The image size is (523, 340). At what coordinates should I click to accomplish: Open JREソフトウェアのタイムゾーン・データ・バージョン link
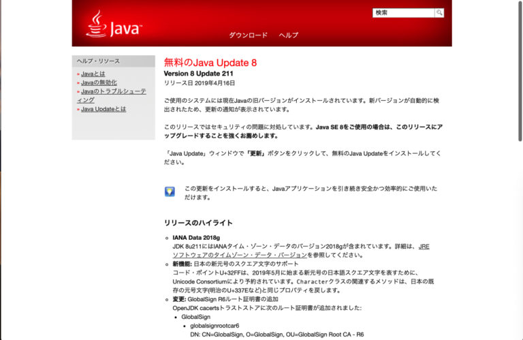[x=301, y=251]
